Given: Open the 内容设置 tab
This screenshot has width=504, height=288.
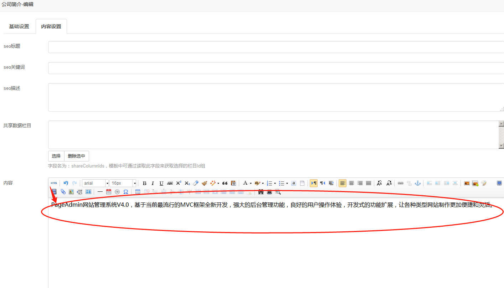Looking at the screenshot, I should coord(51,26).
